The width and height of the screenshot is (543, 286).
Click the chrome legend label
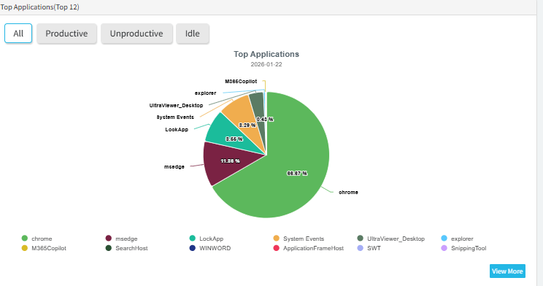42,239
